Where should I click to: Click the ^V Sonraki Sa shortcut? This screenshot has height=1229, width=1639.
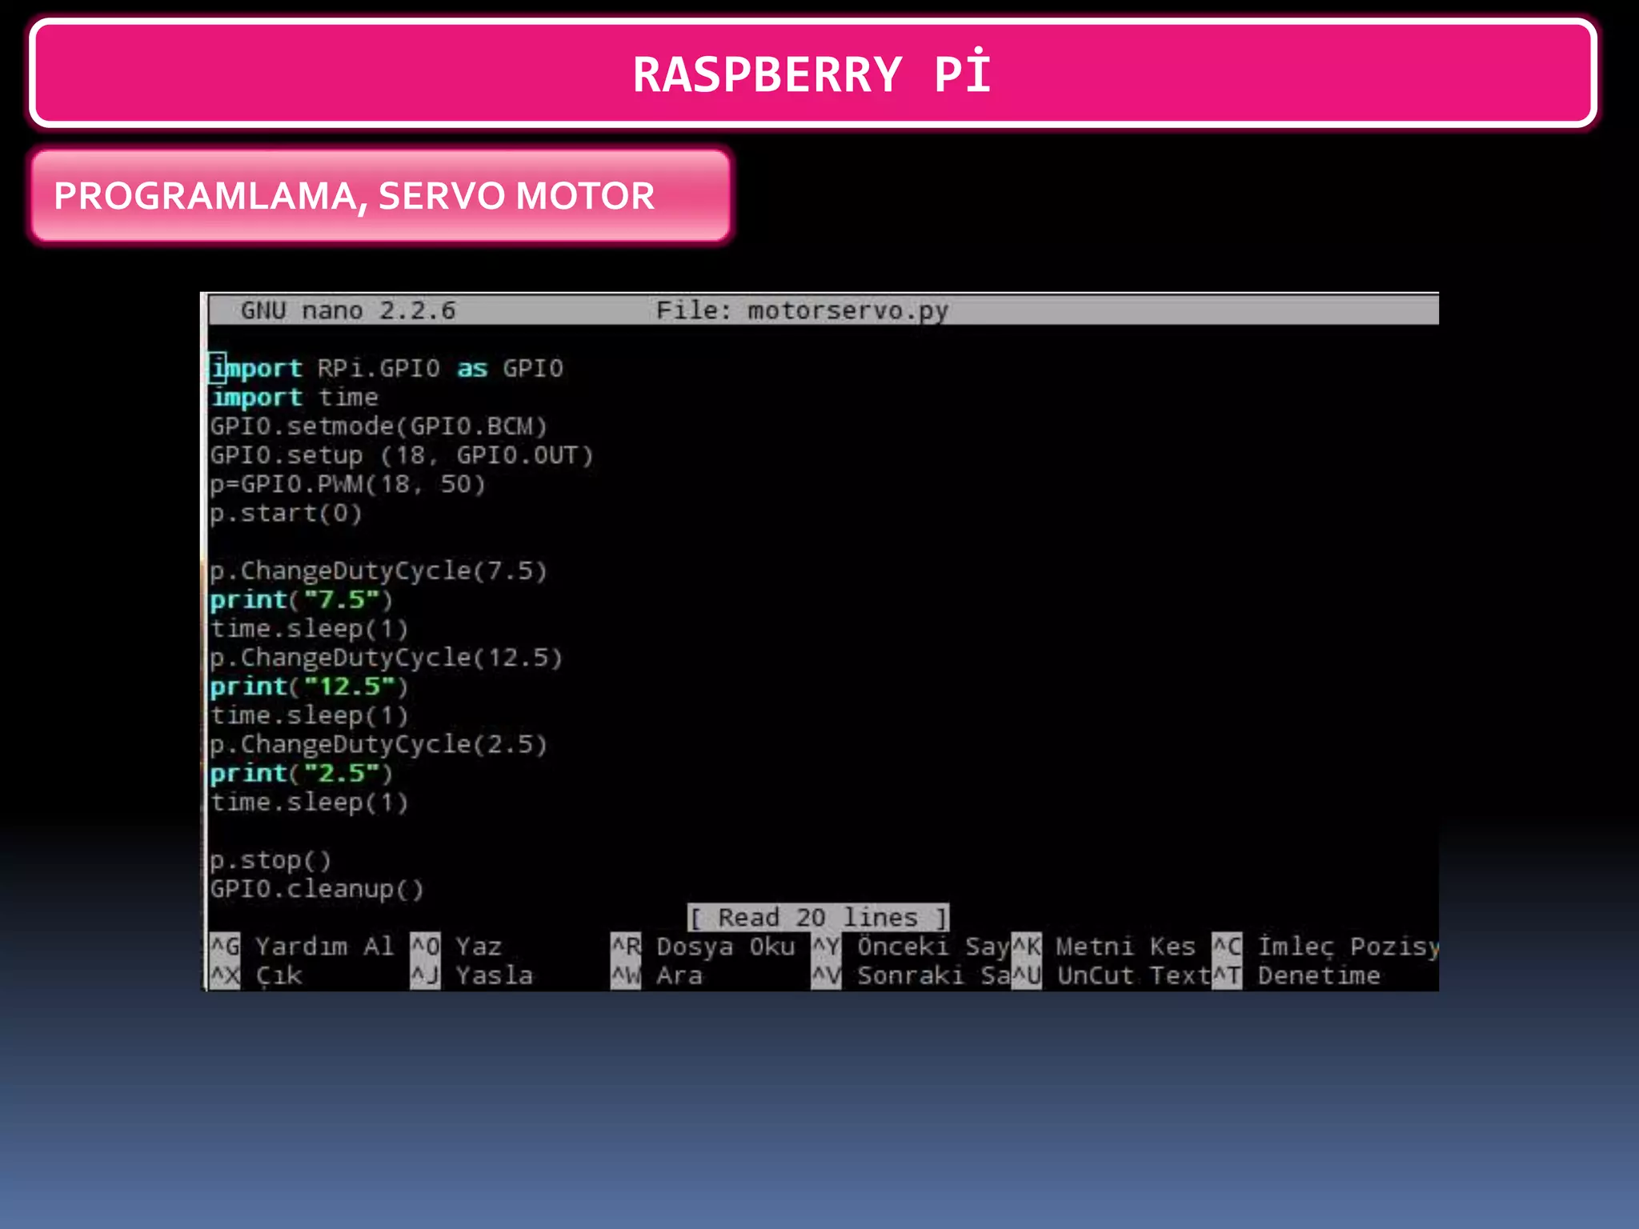911,975
